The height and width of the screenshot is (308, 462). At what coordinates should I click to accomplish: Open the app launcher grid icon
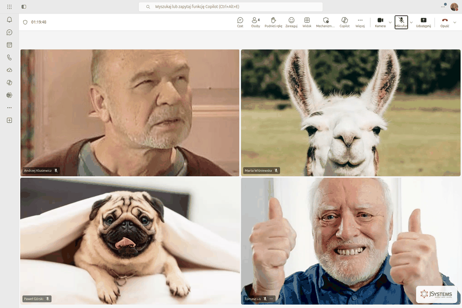(x=10, y=6)
